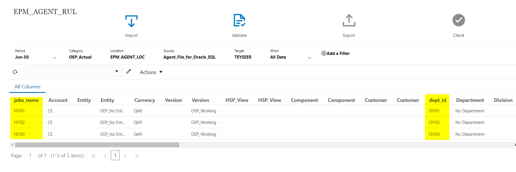The height and width of the screenshot is (172, 516).
Task: Click the Export upload icon
Action: 349,20
